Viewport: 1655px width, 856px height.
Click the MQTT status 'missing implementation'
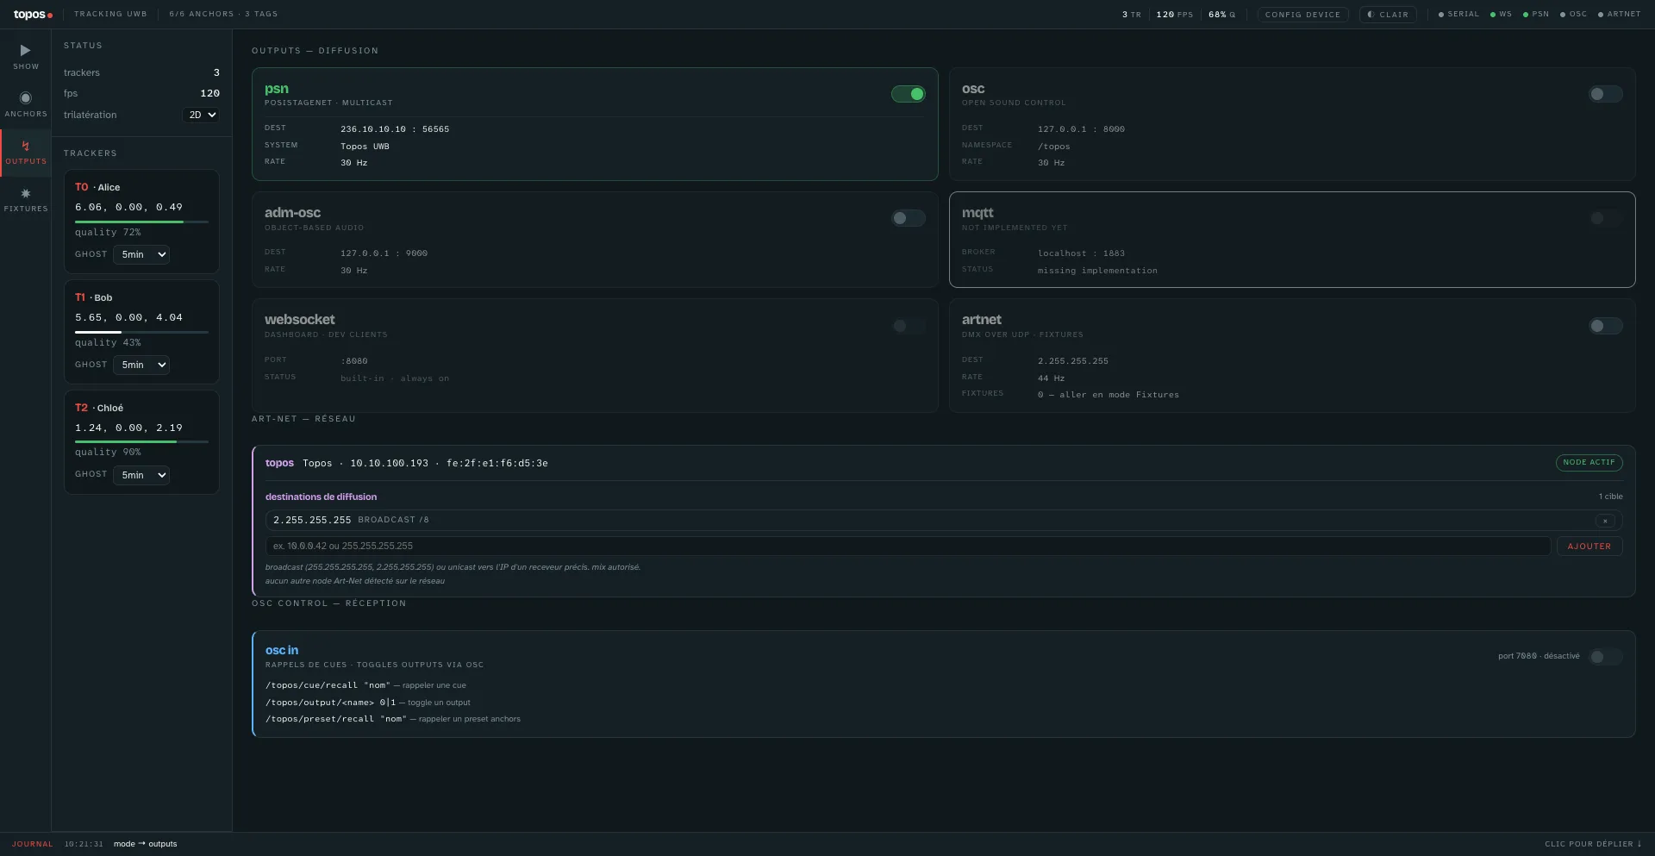[x=1097, y=271]
